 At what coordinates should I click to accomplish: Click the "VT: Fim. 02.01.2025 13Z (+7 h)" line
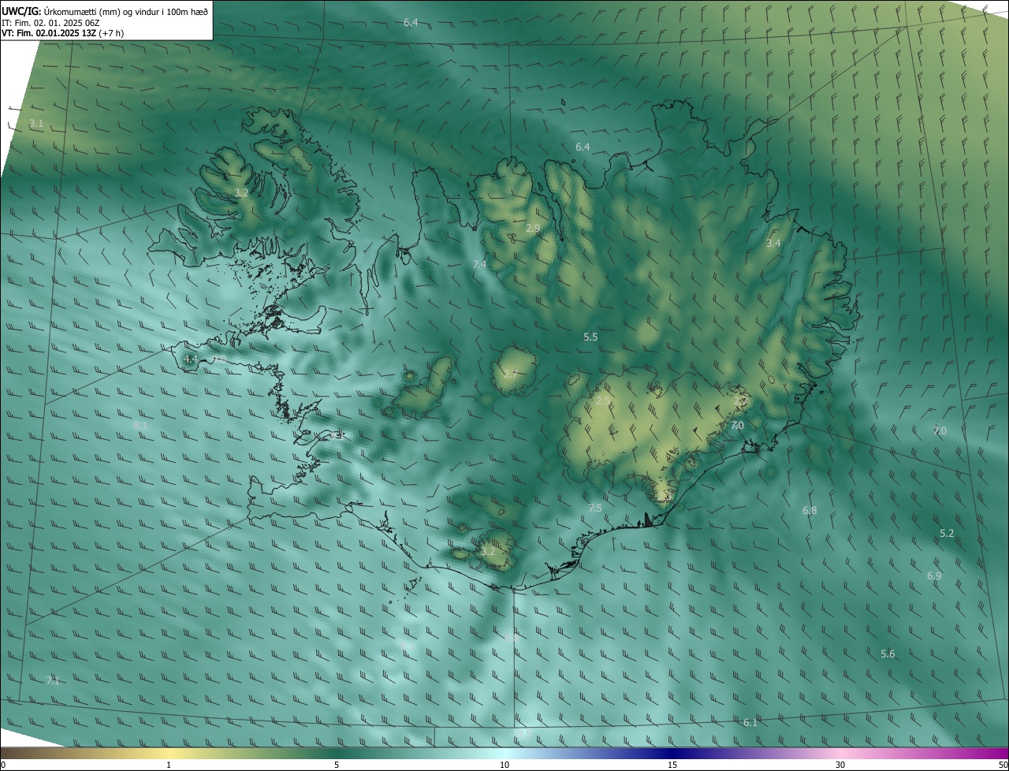[x=62, y=33]
